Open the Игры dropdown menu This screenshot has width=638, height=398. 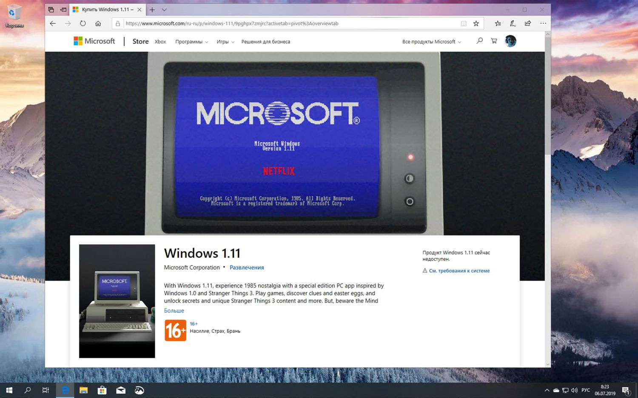click(x=223, y=42)
